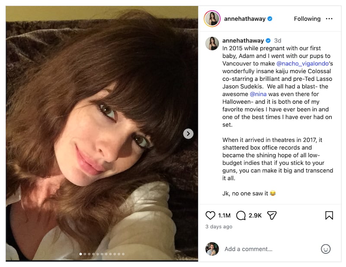Select the second carousel indicator dot

coord(85,254)
